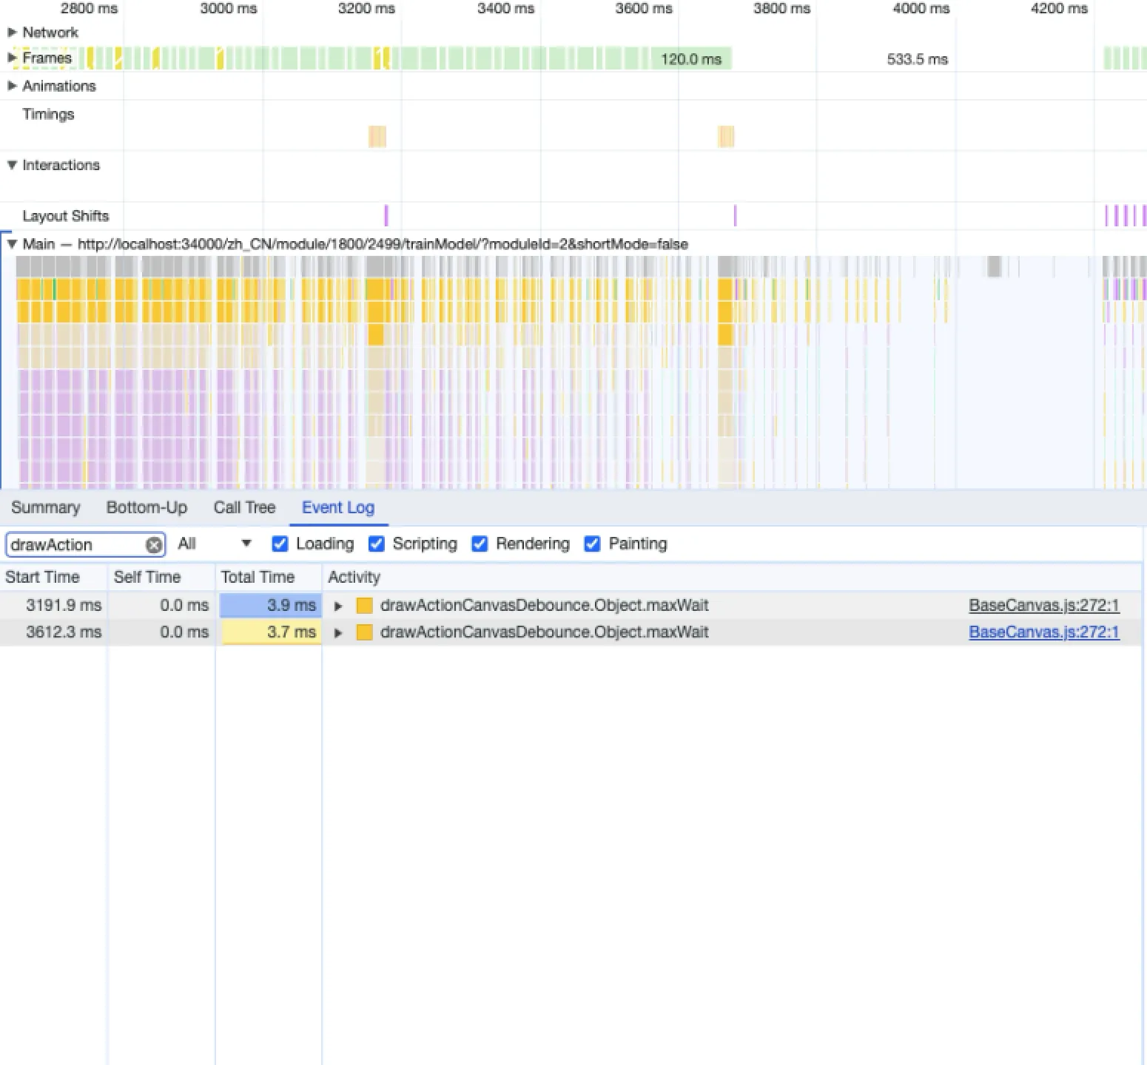Open the Bottom-Up tab
Screen dimensions: 1147x1065
(x=147, y=507)
